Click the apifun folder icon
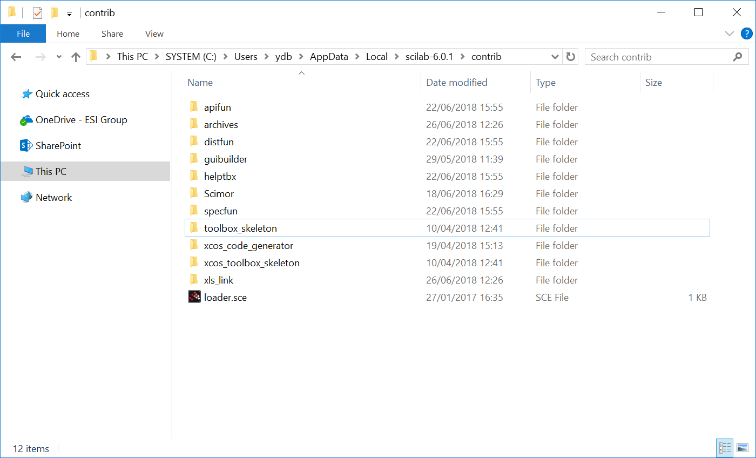Image resolution: width=756 pixels, height=458 pixels. tap(194, 107)
